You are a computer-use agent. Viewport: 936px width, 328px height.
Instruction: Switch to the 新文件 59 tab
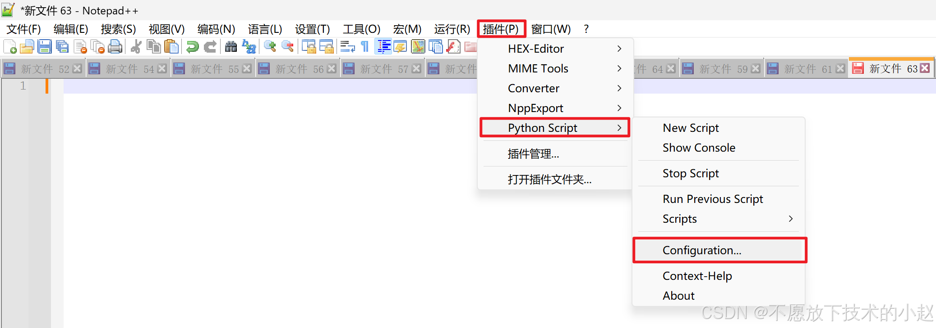[x=721, y=69]
